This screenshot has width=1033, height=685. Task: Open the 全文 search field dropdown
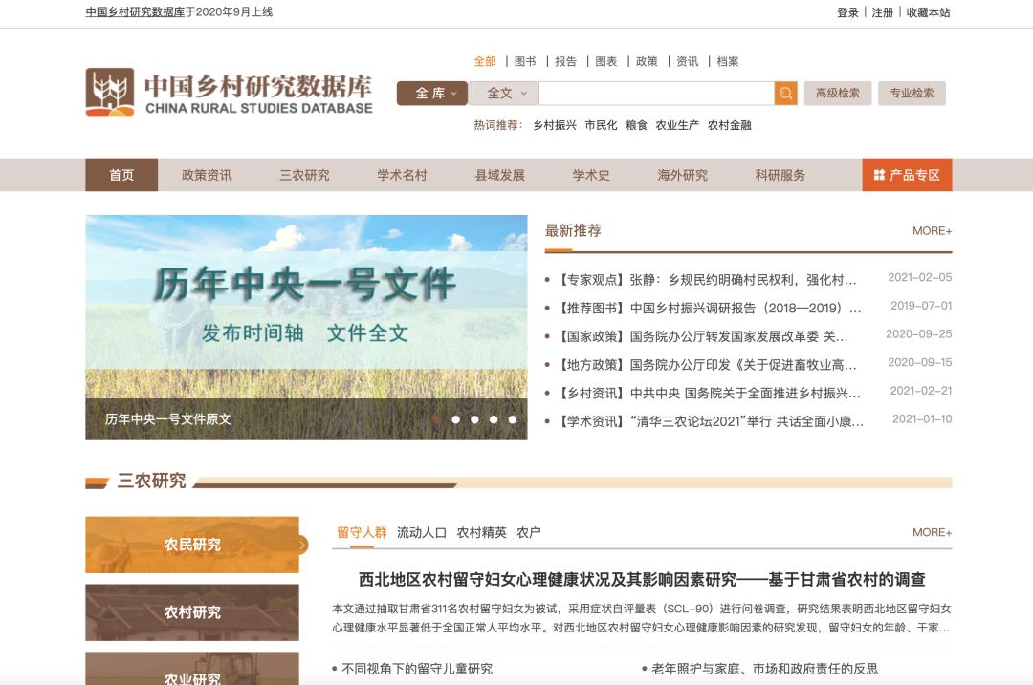[503, 94]
